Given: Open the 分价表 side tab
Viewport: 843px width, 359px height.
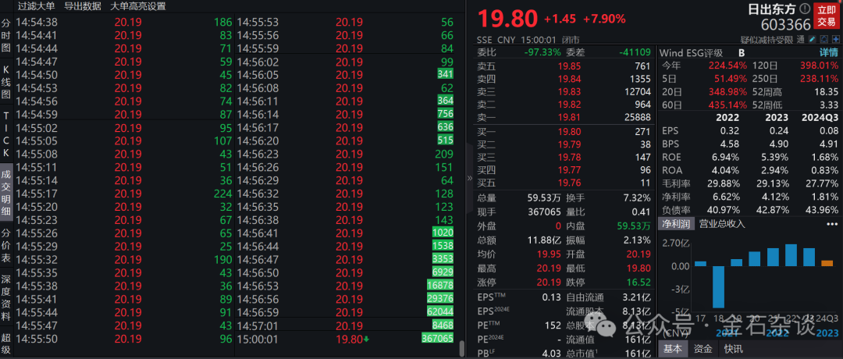Looking at the screenshot, I should click(x=6, y=246).
